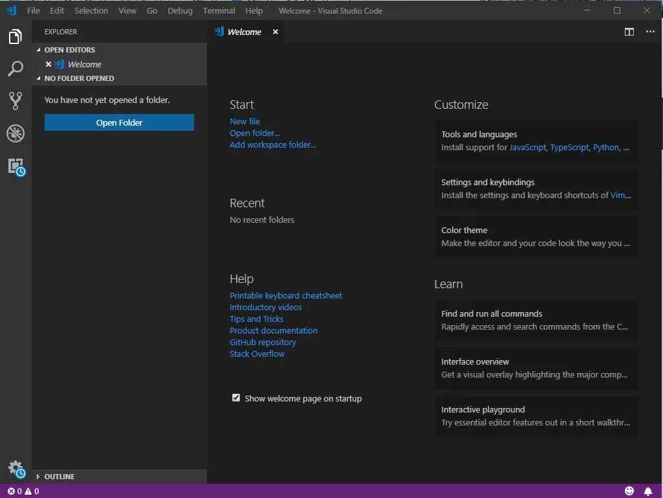
Task: Click the New file link
Action: 245,122
